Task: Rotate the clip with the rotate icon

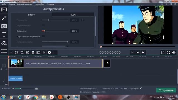Action: pyautogui.click(x=16, y=52)
